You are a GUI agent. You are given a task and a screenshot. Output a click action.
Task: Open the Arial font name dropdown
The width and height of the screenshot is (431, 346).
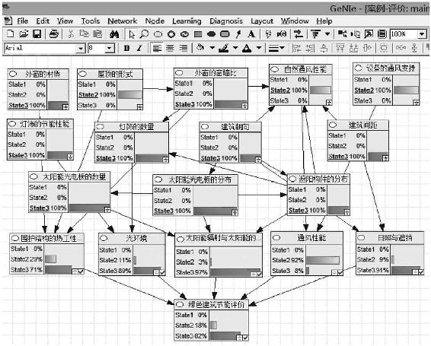[81, 49]
